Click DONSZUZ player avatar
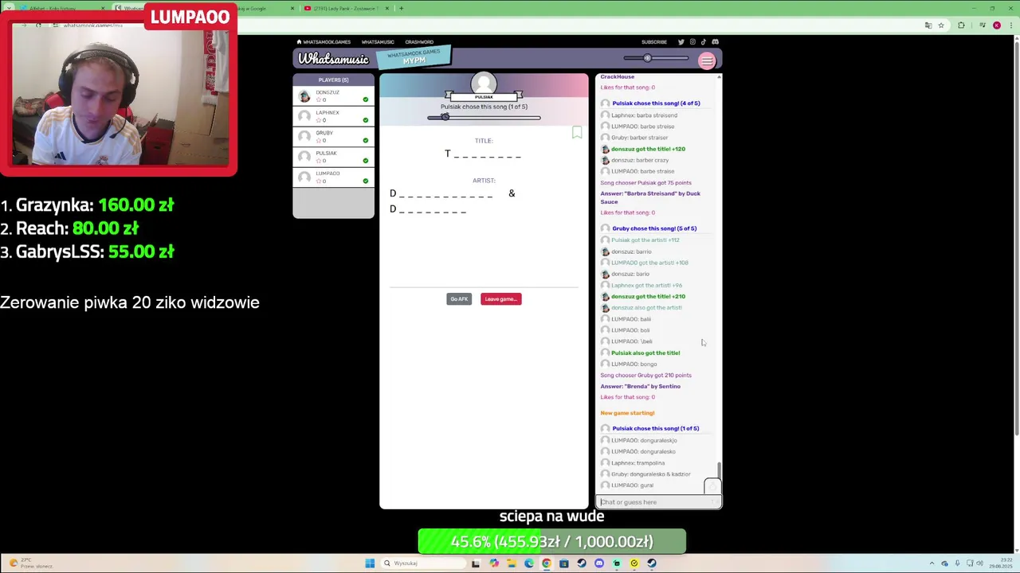This screenshot has height=573, width=1020. click(304, 95)
